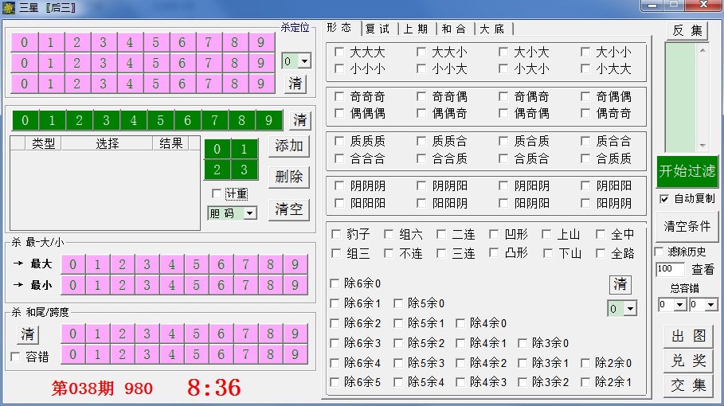Click the small green tile labeled 2
This screenshot has width=724, height=406.
[217, 170]
